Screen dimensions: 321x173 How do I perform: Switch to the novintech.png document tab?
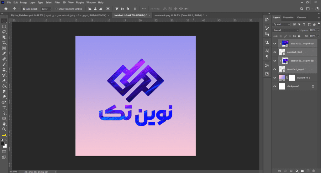[x=179, y=15]
